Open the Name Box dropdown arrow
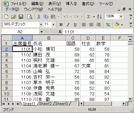 point(41,32)
